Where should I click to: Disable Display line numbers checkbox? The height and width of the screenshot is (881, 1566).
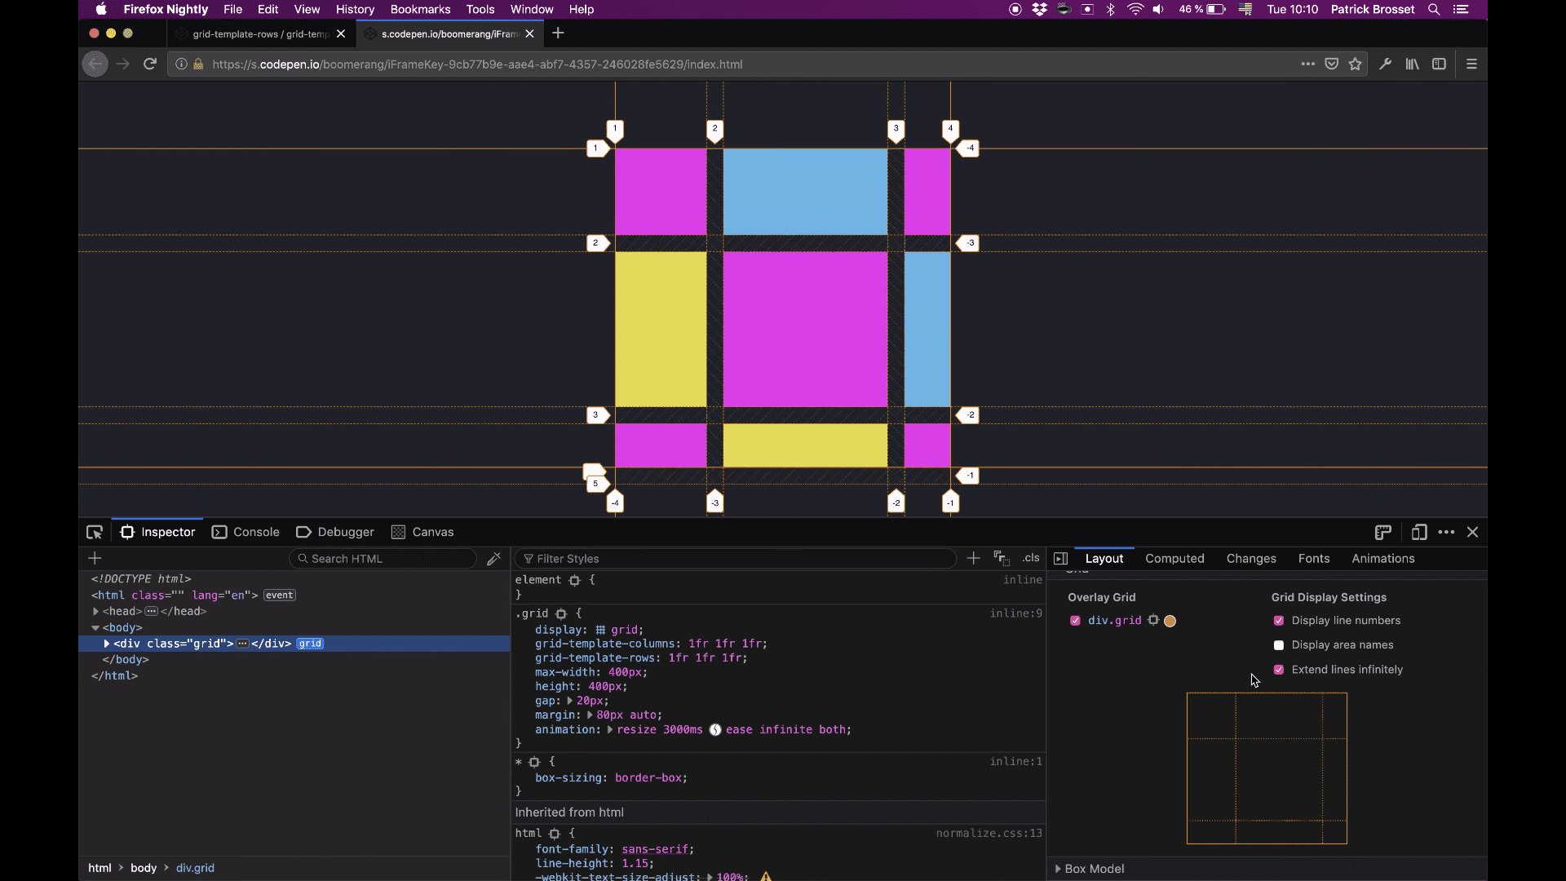click(x=1279, y=621)
